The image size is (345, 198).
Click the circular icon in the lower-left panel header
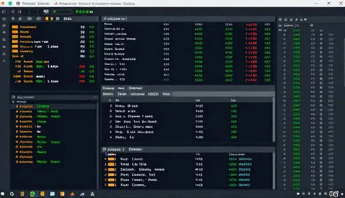pyautogui.click(x=13, y=97)
